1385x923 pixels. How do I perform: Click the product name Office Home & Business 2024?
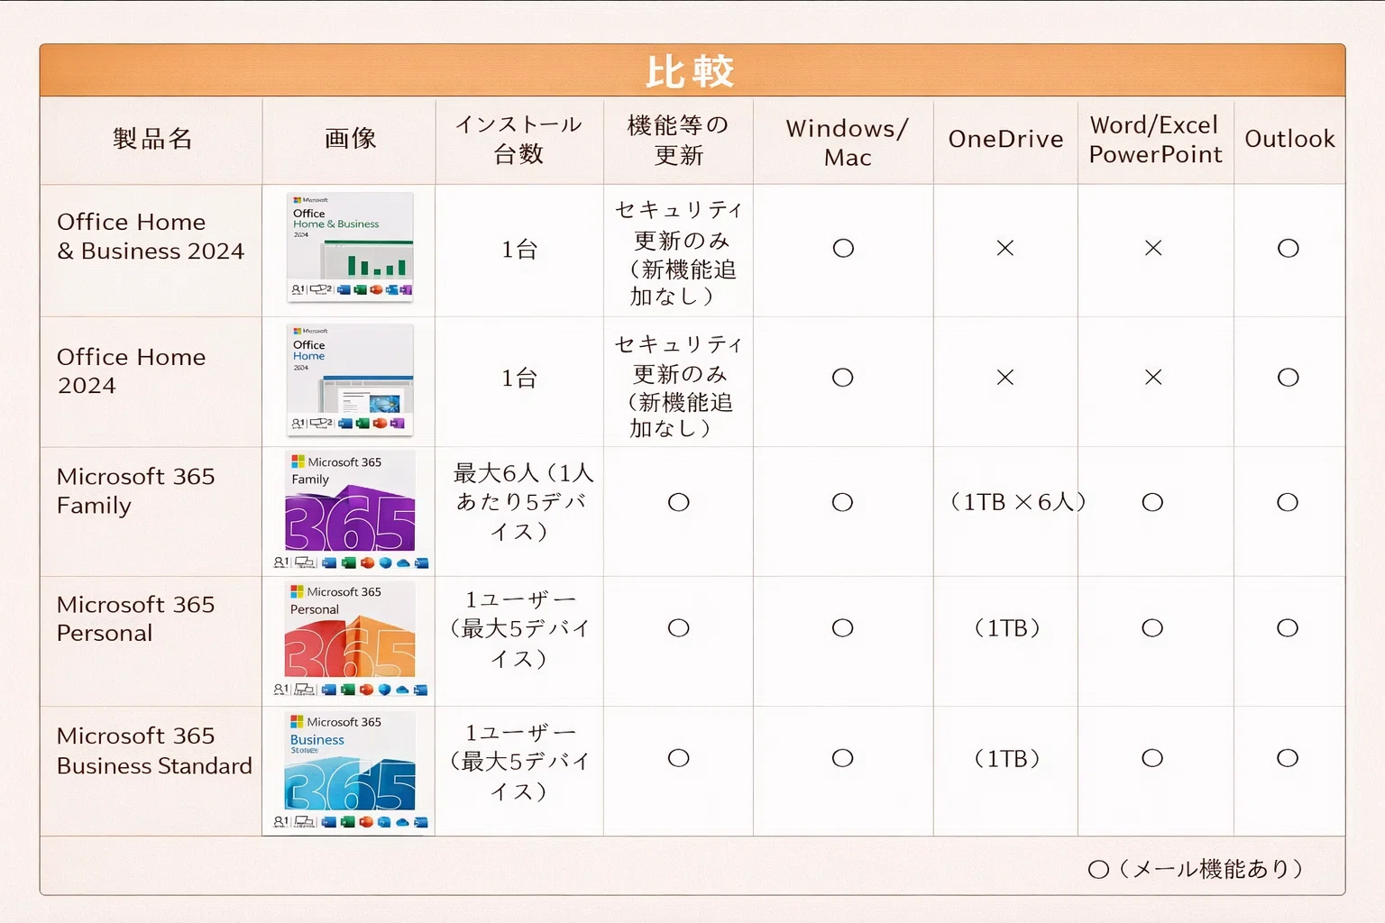[151, 236]
